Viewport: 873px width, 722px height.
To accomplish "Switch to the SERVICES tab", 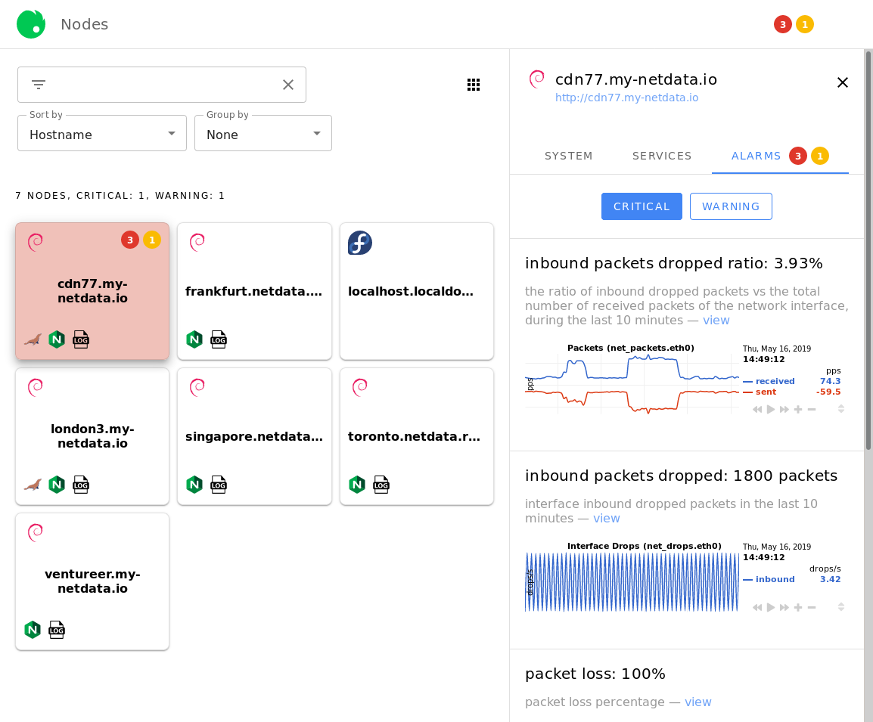I will 662,156.
